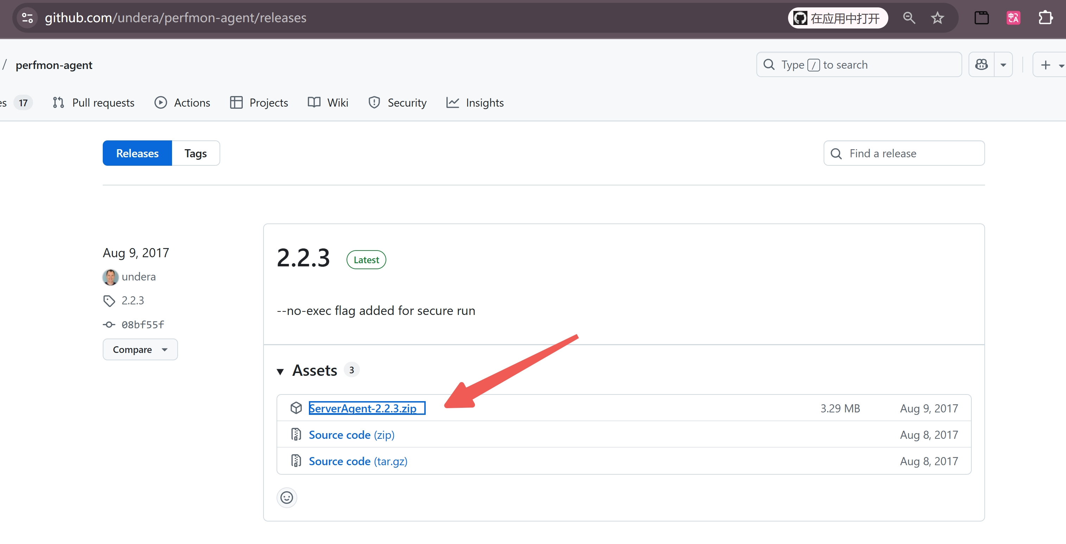The width and height of the screenshot is (1066, 544).
Task: Click the Latest release badge
Action: coord(366,260)
